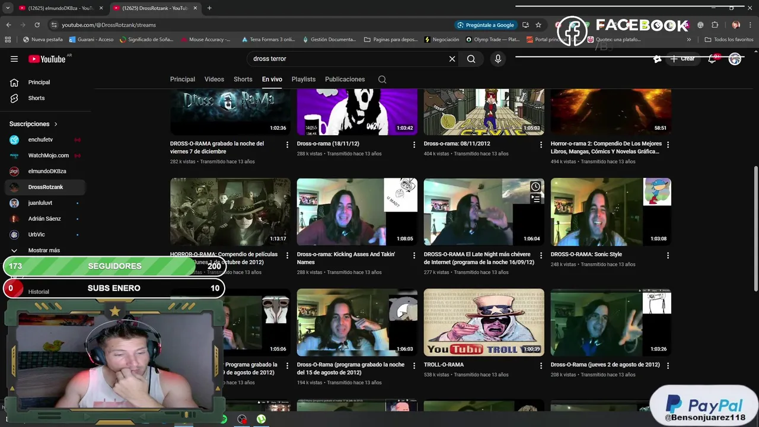The image size is (759, 427).
Task: Go back in browser history
Action: 8,25
